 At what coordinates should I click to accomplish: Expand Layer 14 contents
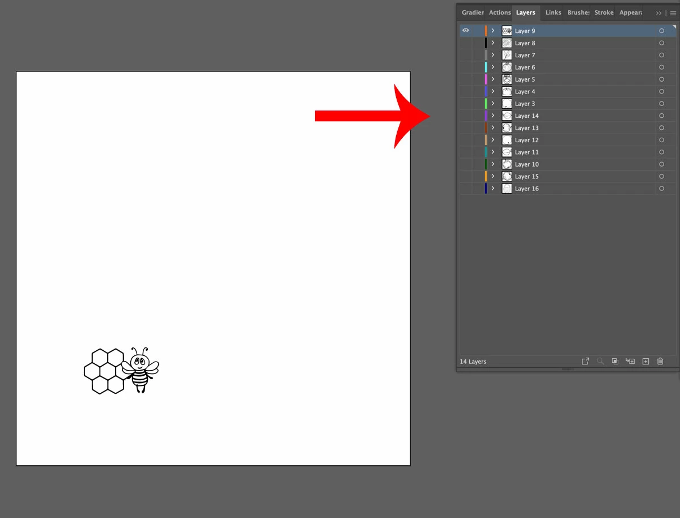493,116
